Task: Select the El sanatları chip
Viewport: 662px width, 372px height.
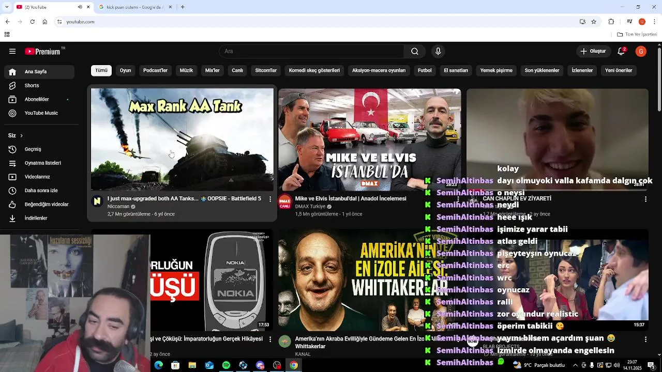Action: coord(456,70)
